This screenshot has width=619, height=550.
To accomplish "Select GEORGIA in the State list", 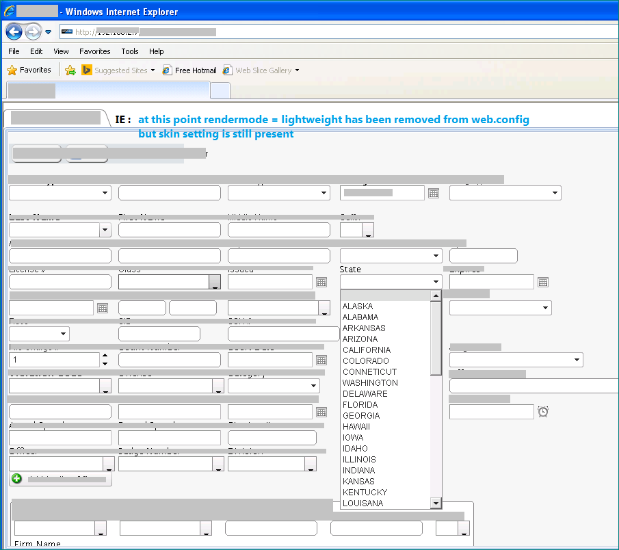I will [x=385, y=416].
